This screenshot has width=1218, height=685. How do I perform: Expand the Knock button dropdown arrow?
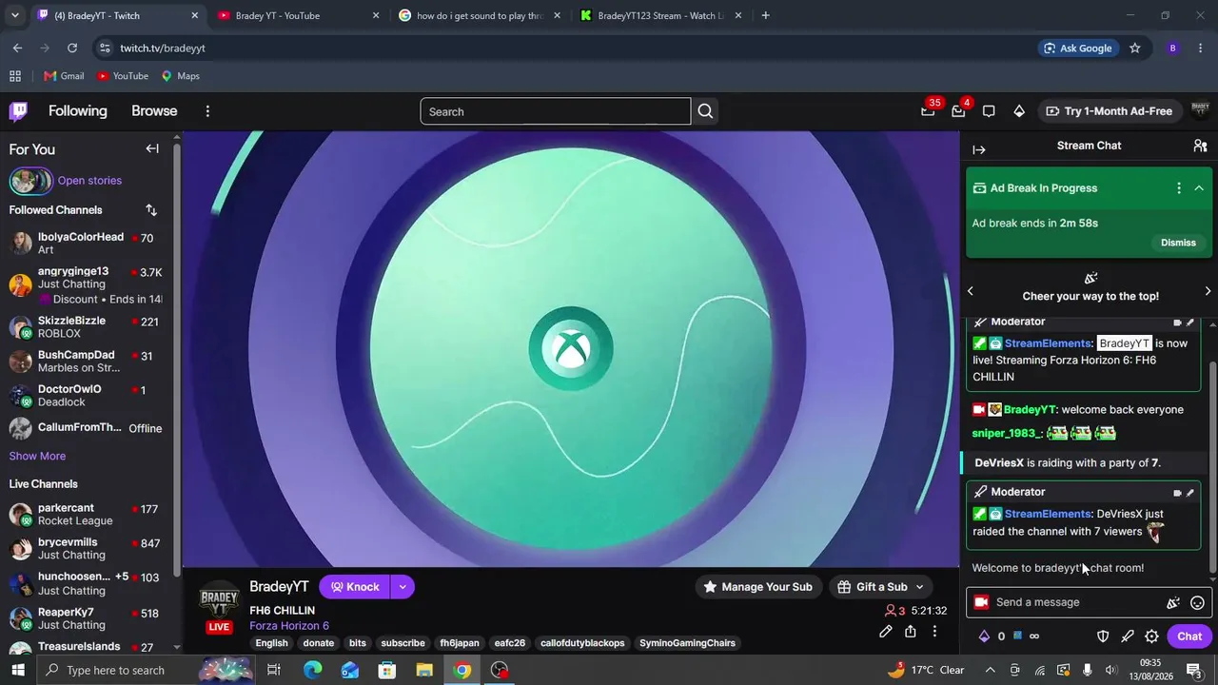tap(403, 587)
